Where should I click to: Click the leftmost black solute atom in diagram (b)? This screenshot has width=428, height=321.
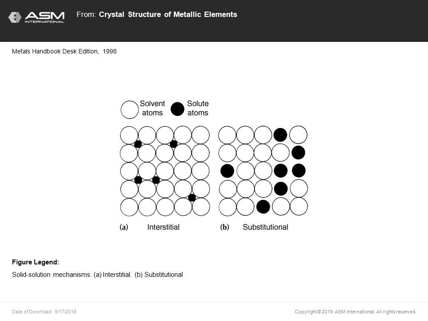(227, 171)
